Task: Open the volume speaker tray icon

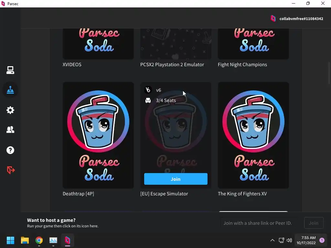Action: (289, 240)
